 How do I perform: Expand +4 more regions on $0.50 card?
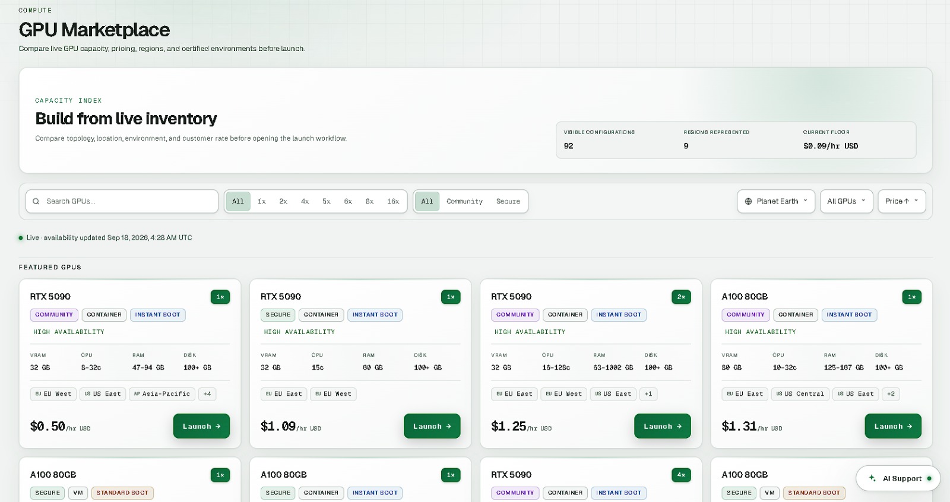[207, 394]
